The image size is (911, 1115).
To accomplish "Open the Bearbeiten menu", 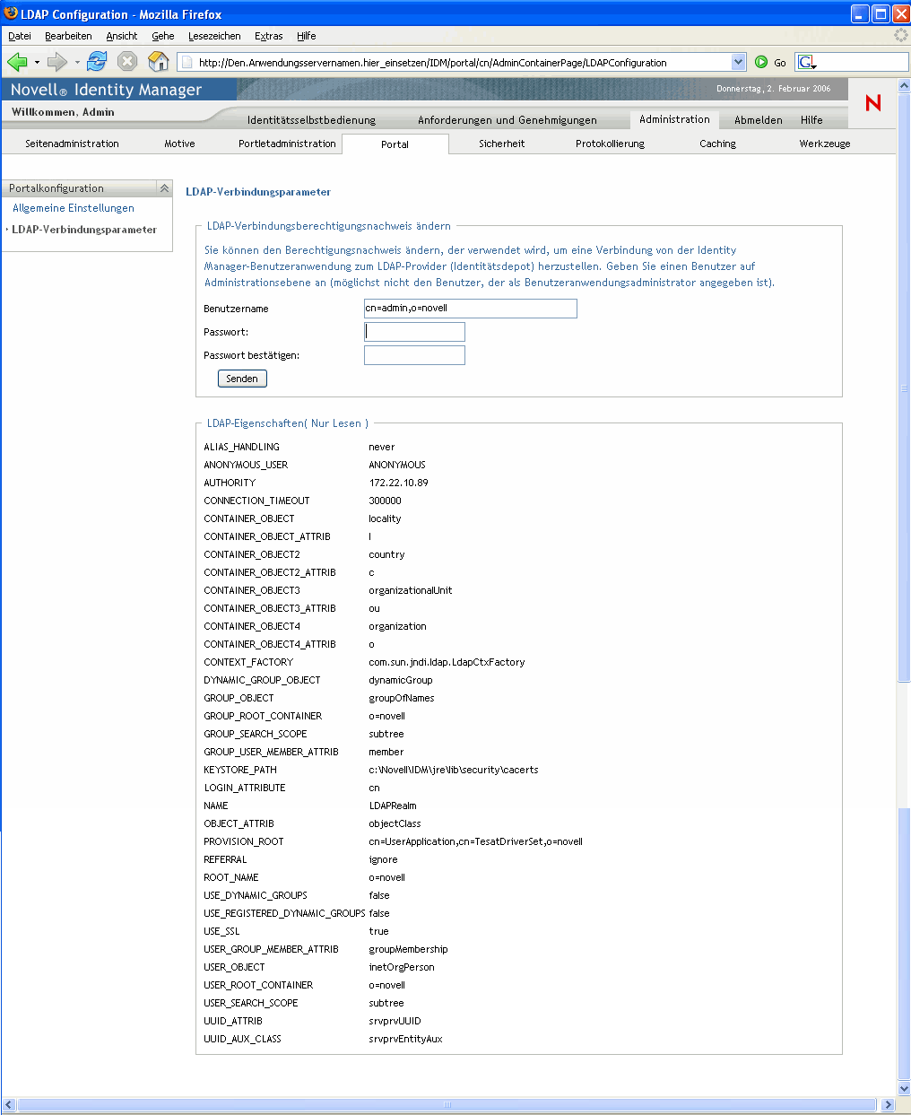I will point(68,36).
